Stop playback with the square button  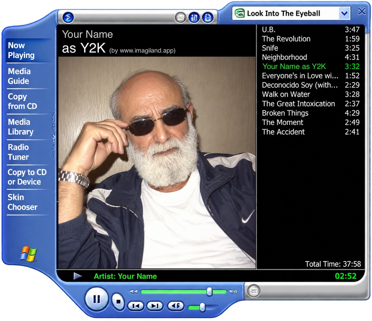(x=118, y=301)
